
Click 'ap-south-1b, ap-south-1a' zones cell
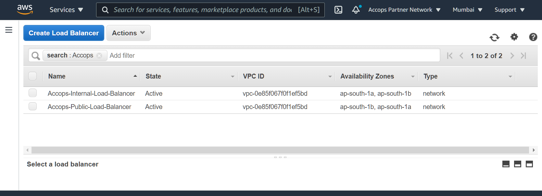pos(375,107)
